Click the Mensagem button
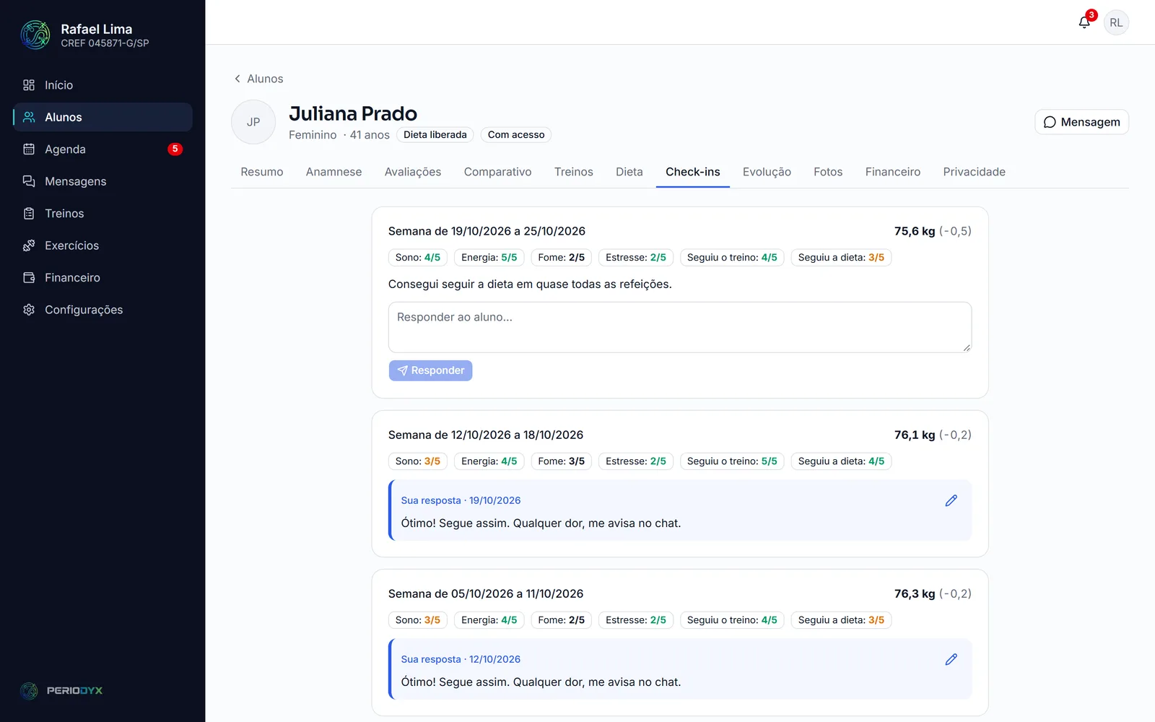This screenshot has height=722, width=1155. (1081, 122)
